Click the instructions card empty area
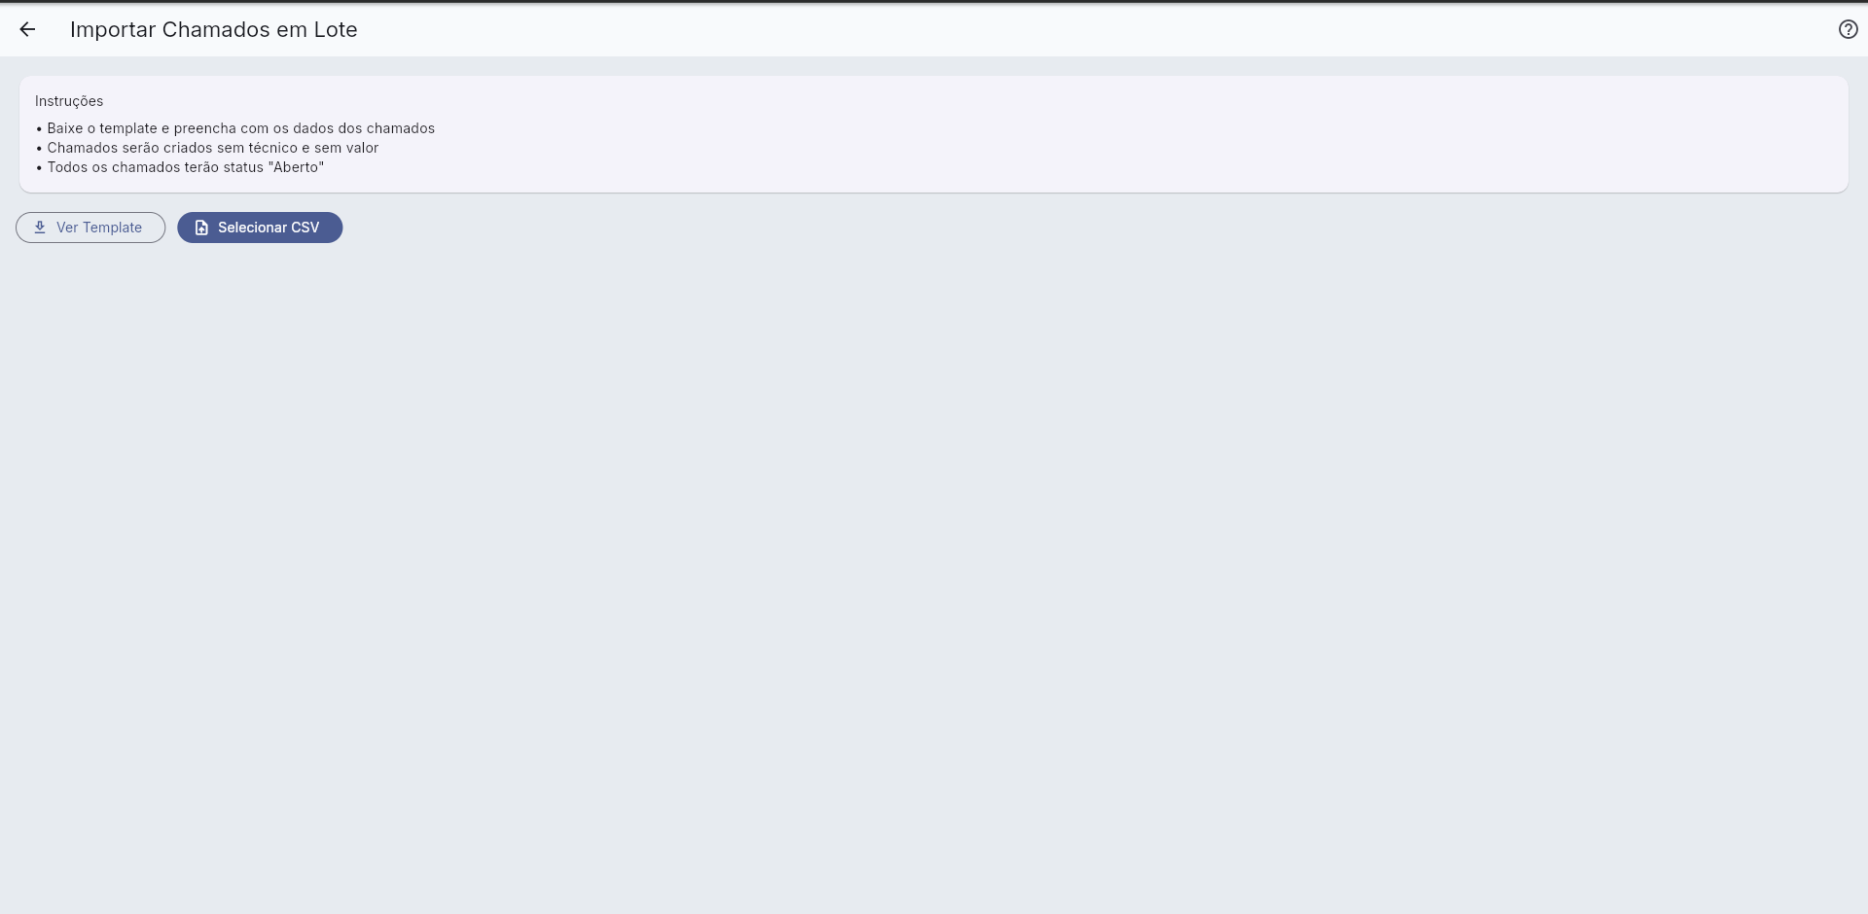 pos(1070,136)
